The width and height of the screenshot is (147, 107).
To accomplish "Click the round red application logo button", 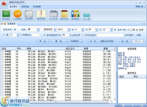I will [x=4, y=4].
